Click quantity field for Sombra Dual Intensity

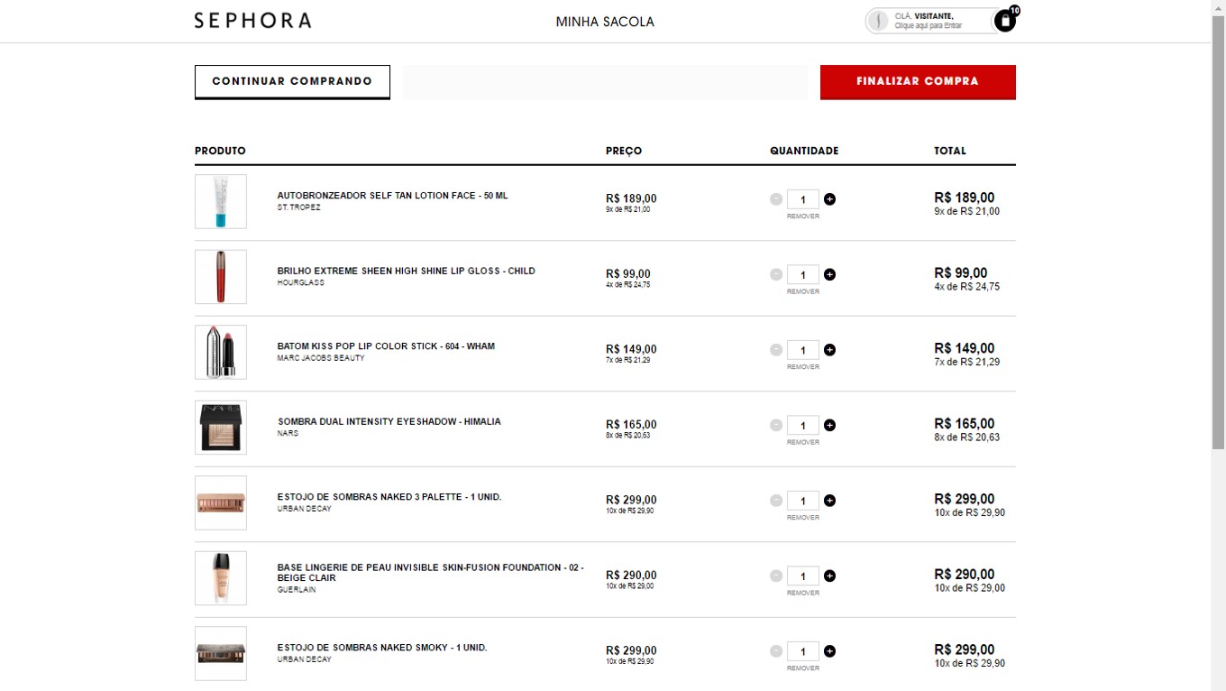coord(803,425)
